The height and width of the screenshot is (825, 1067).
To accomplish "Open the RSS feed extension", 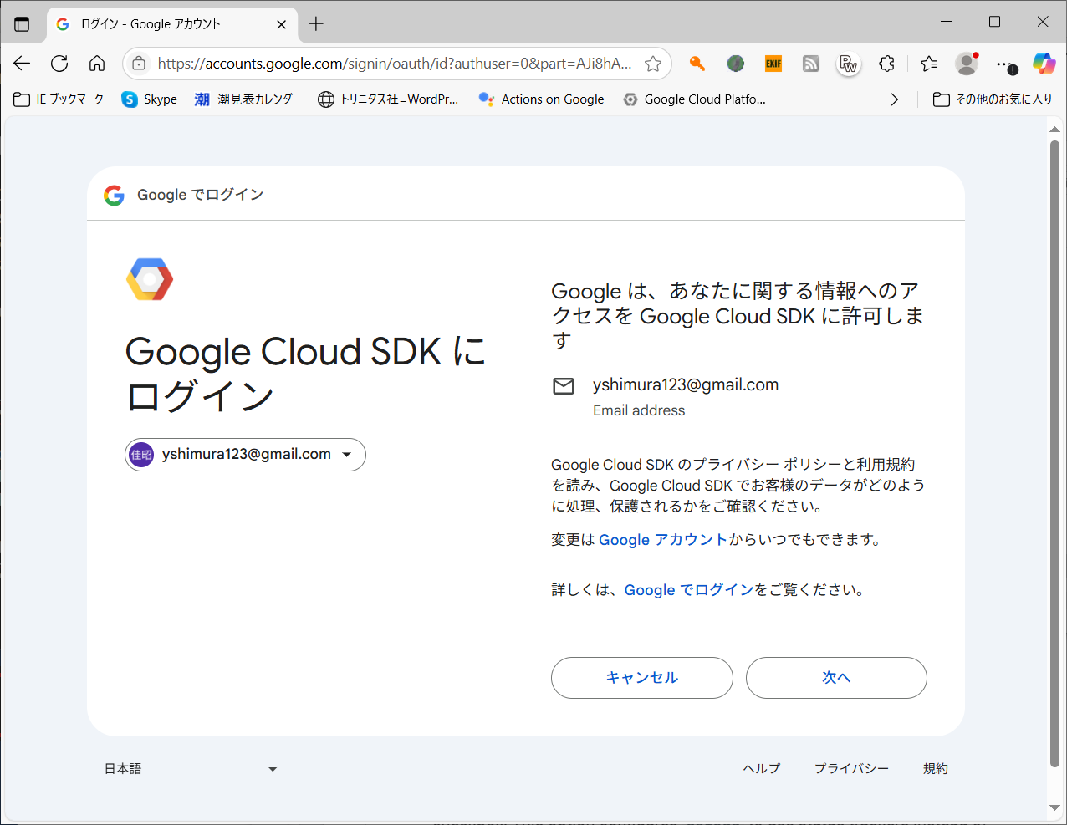I will tap(811, 64).
